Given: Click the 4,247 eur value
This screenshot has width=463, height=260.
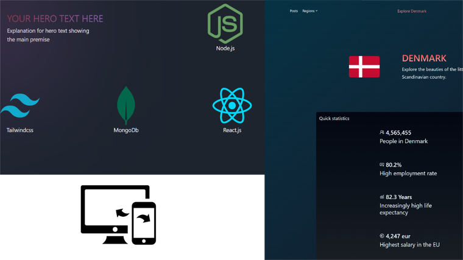Looking at the screenshot, I should 398,236.
